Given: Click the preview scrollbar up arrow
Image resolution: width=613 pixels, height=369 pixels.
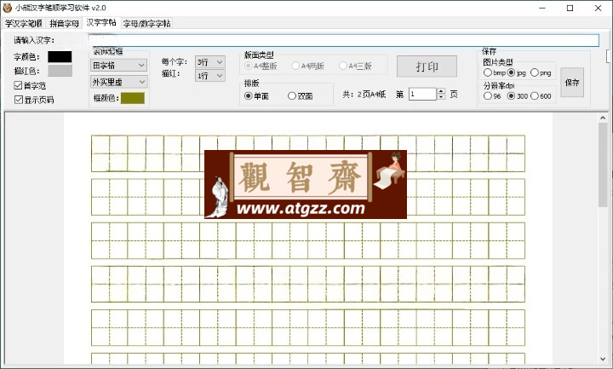Looking at the screenshot, I should tap(603, 118).
